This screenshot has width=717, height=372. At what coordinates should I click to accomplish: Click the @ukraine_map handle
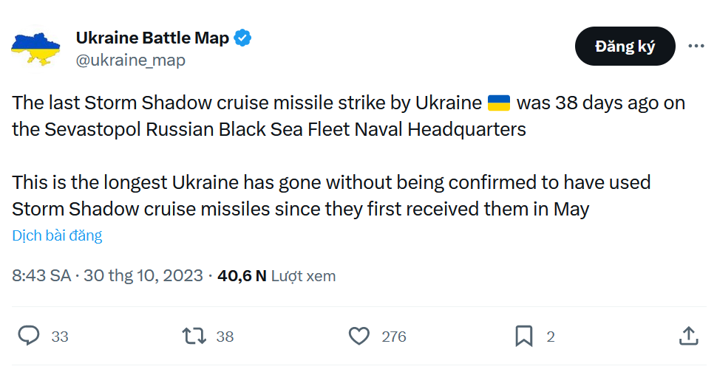tap(131, 61)
